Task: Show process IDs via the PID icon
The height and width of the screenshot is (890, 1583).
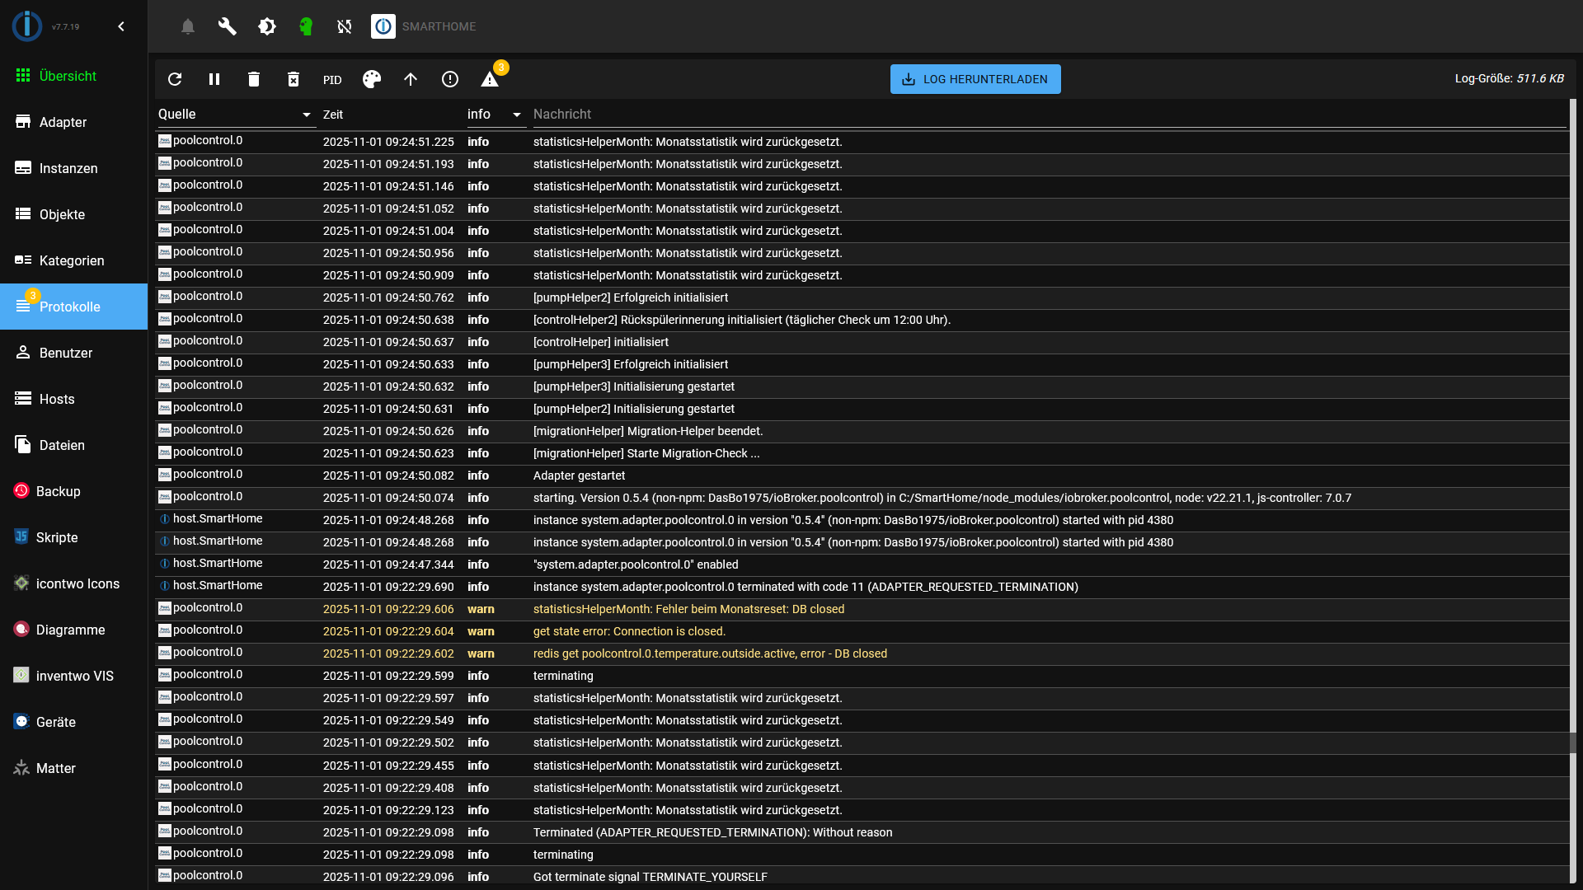Action: coord(332,79)
